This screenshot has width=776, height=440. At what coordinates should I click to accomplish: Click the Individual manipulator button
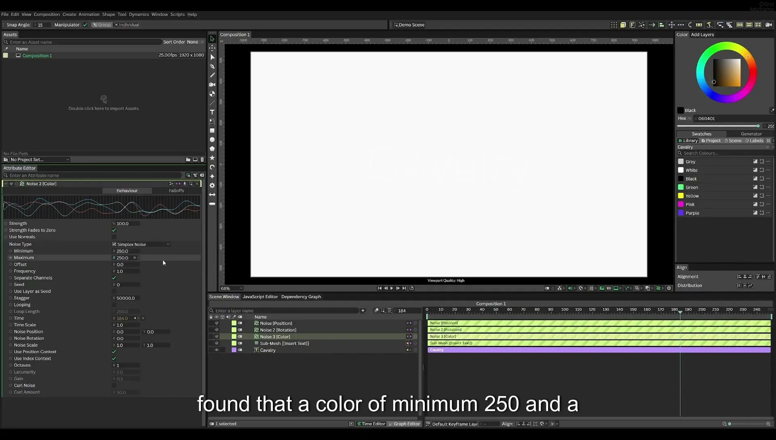(x=127, y=25)
